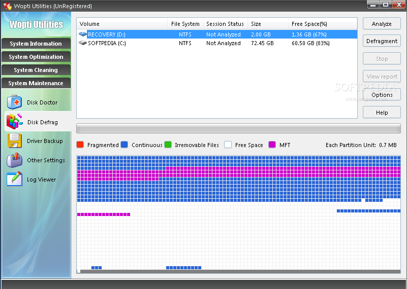Sort by the Free Space(%) column header
The image size is (407, 289).
tap(323, 24)
